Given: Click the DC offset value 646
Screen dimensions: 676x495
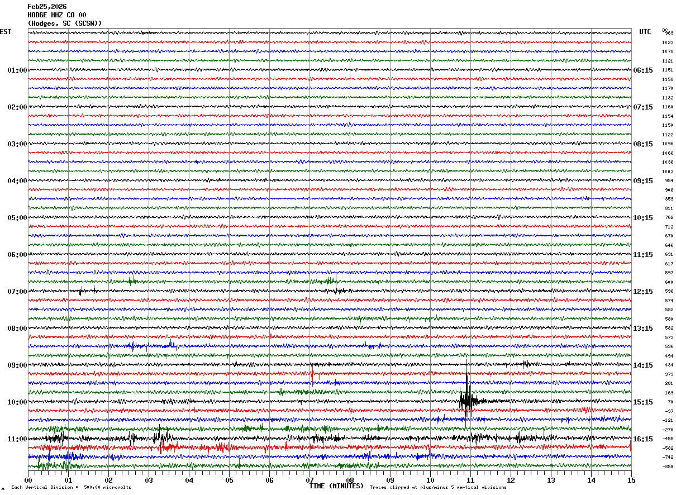Looking at the screenshot, I should (x=669, y=245).
